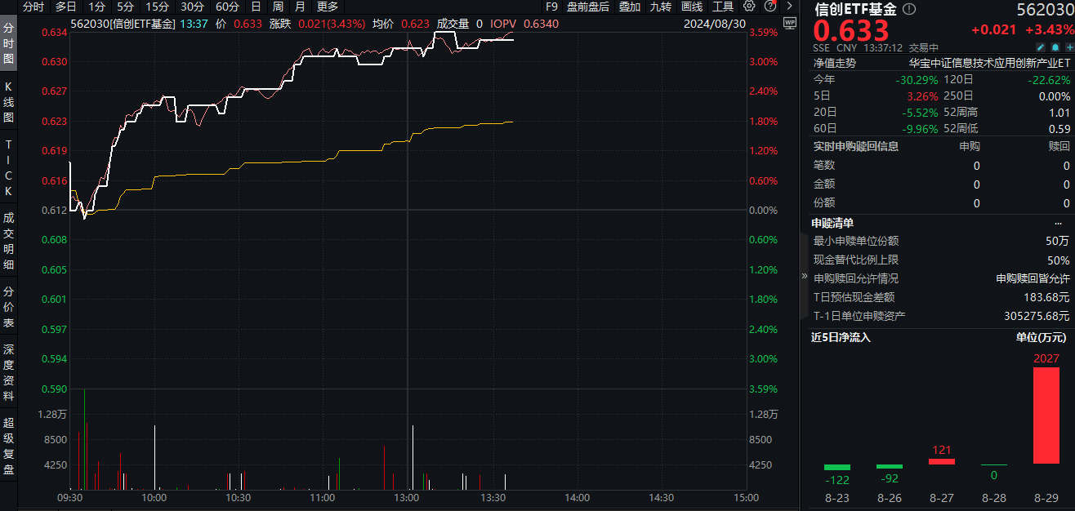Toggle 九转 indicator on the chart
Viewport: 1075px width, 511px height.
660,7
